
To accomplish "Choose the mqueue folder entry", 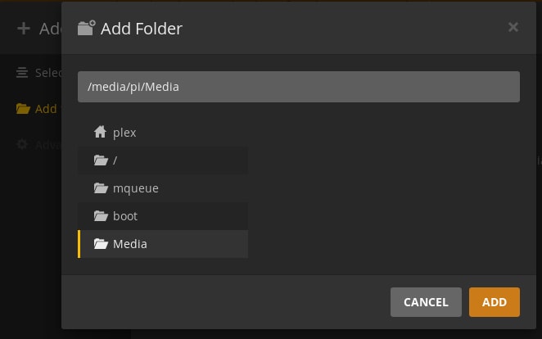I will pos(163,188).
